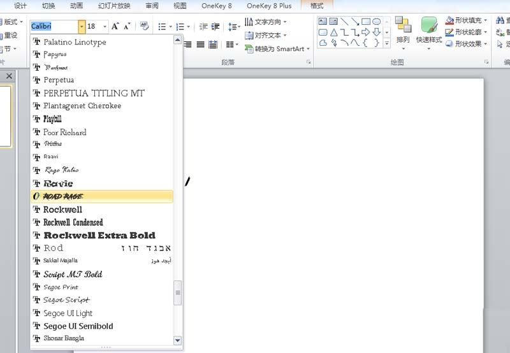Select the curve shape

[355, 43]
